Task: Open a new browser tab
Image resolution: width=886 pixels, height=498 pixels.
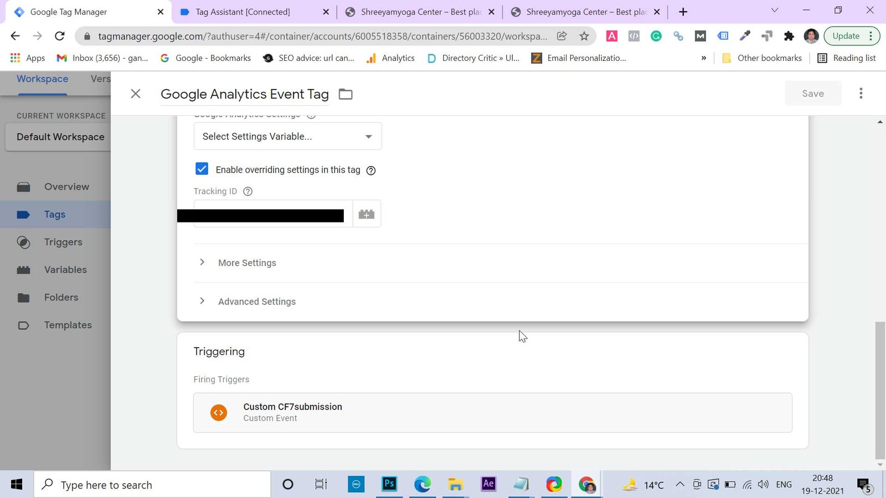Action: click(x=683, y=12)
